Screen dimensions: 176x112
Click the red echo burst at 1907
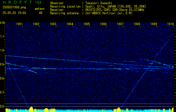(118, 69)
